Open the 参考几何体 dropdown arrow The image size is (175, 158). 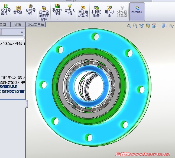[x=70, y=19]
